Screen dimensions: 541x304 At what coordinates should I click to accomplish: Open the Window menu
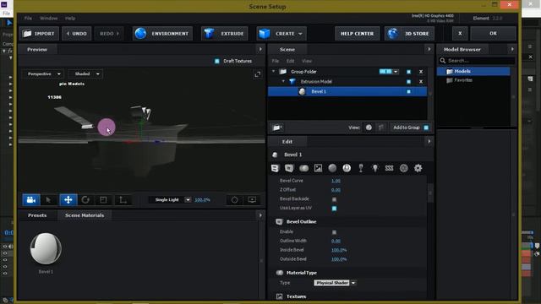(49, 19)
